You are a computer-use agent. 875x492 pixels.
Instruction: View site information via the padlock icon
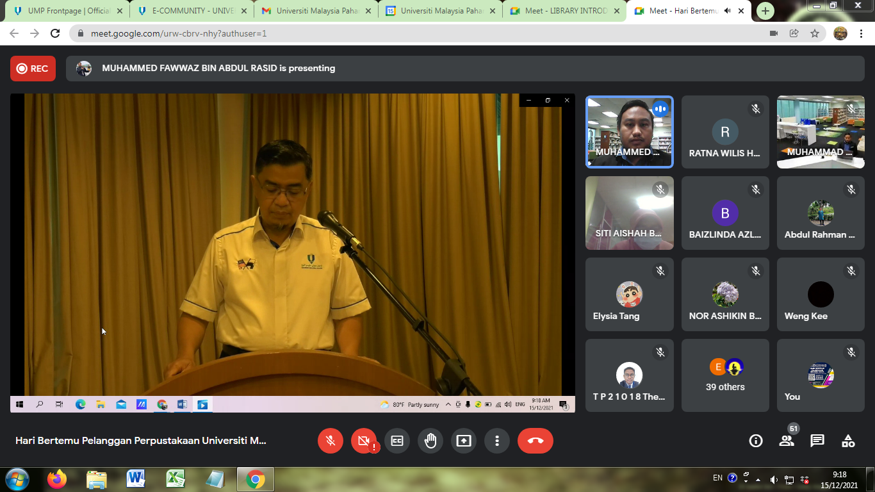point(81,34)
